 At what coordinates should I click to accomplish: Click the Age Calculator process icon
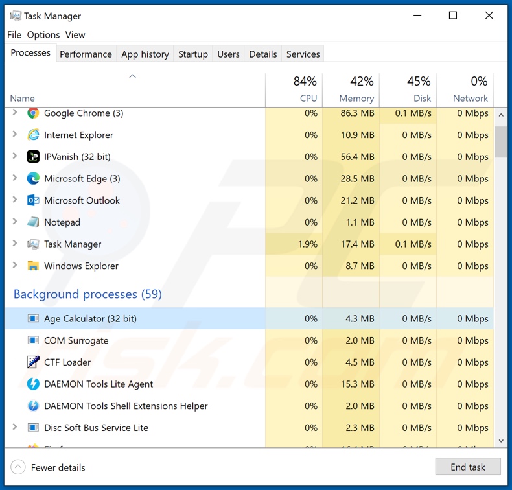pyautogui.click(x=33, y=318)
